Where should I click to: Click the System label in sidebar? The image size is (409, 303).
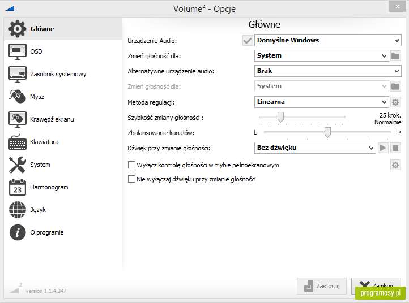40,165
